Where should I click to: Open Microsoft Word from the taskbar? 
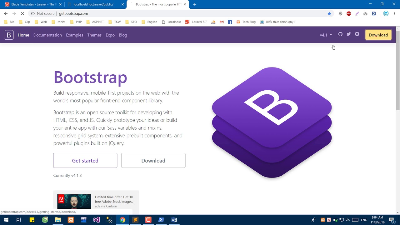(x=174, y=220)
